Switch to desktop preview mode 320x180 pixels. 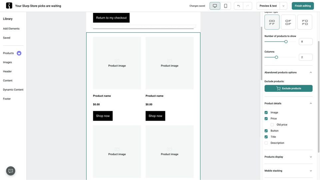[215, 6]
